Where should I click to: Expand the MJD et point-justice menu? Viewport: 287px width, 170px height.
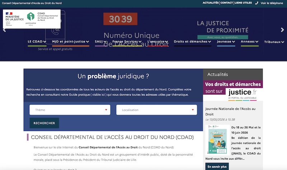point(70,42)
